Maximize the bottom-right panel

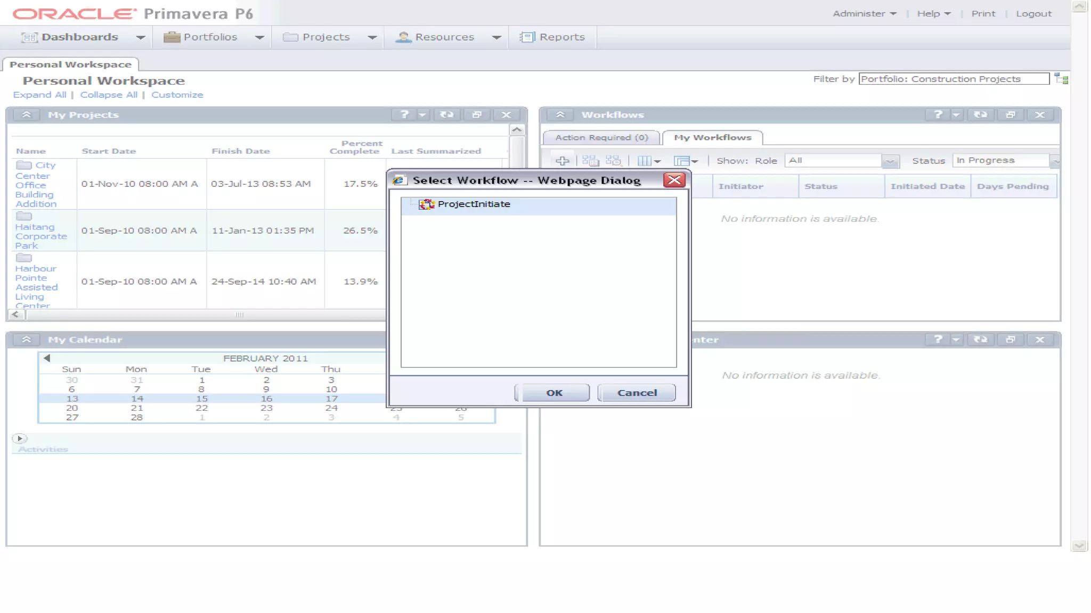[1010, 339]
